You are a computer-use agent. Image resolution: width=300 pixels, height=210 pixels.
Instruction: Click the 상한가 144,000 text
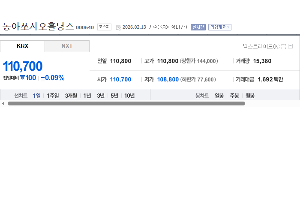tap(199, 61)
